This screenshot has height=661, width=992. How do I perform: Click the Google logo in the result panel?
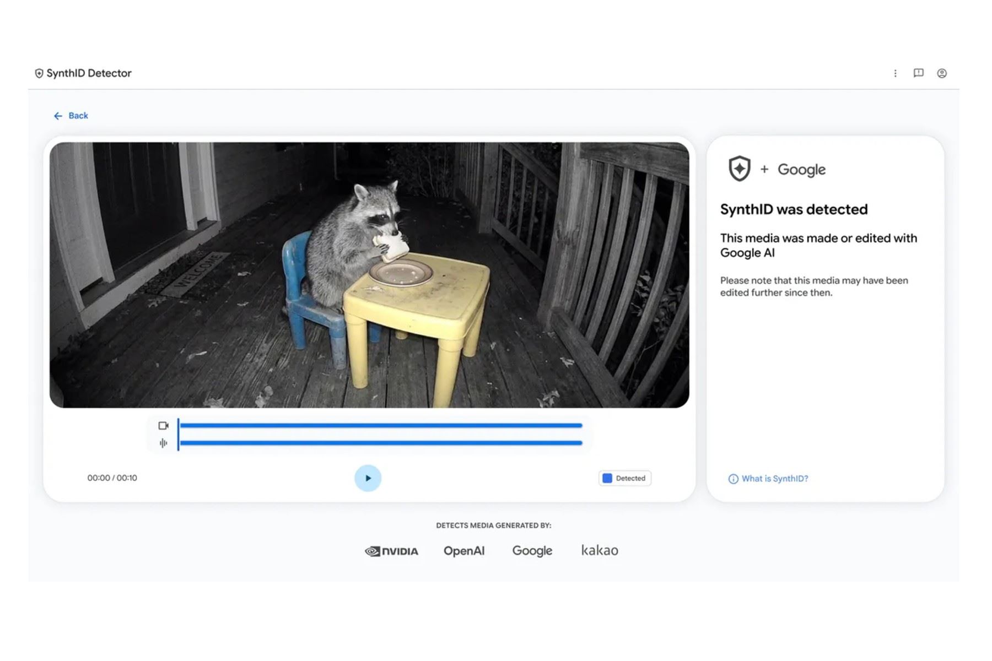tap(801, 170)
